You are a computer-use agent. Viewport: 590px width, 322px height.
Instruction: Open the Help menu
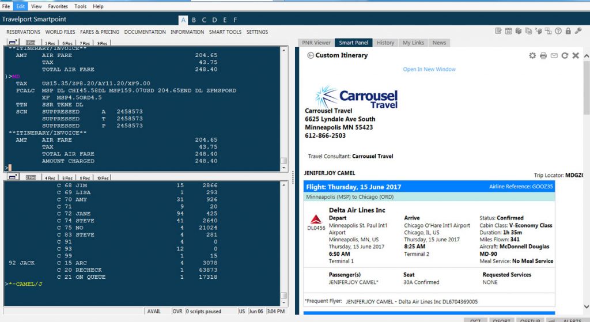[98, 6]
